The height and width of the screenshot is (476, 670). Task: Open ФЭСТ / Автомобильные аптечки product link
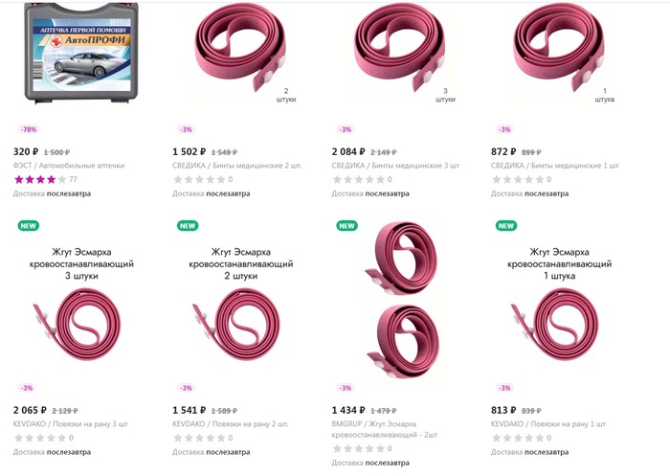[69, 166]
